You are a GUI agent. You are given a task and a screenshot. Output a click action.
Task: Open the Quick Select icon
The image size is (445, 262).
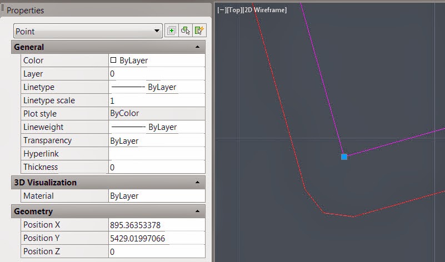pyautogui.click(x=199, y=31)
